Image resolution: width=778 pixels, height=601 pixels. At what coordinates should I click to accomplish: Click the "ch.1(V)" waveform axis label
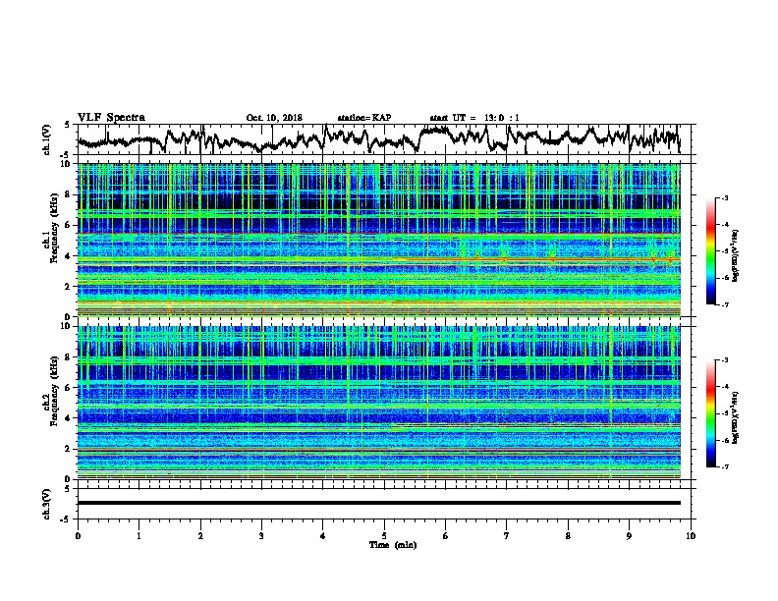47,139
